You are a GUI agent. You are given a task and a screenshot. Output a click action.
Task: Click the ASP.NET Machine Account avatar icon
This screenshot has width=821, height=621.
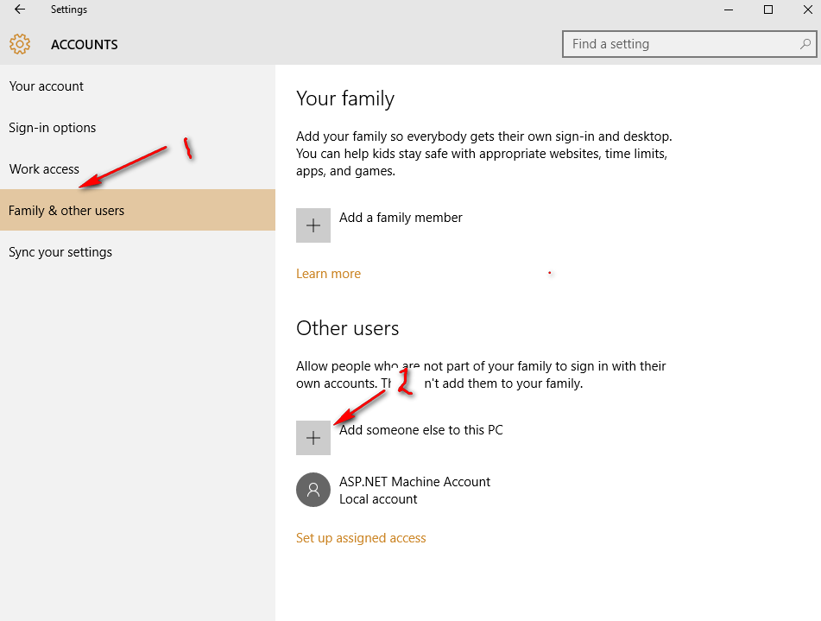313,490
